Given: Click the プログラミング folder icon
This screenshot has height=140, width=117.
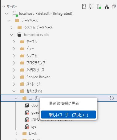Looking at the screenshot, I should (x=22, y=63).
